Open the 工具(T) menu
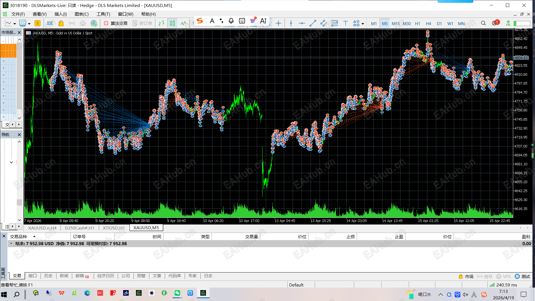The height and width of the screenshot is (301, 535). pos(103,14)
